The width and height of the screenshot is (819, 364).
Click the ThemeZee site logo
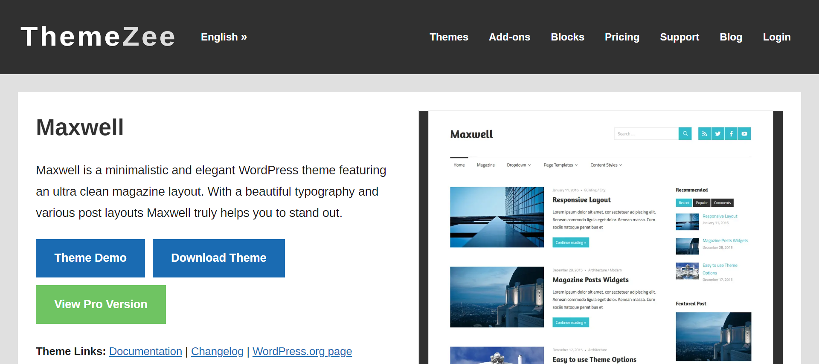98,37
